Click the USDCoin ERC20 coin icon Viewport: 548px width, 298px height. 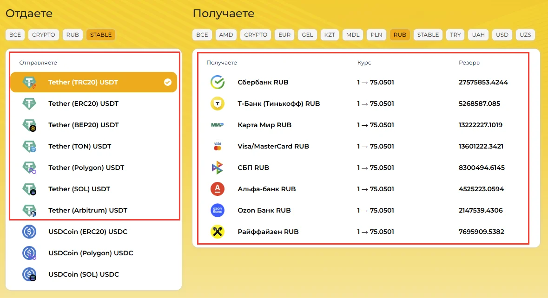29,232
